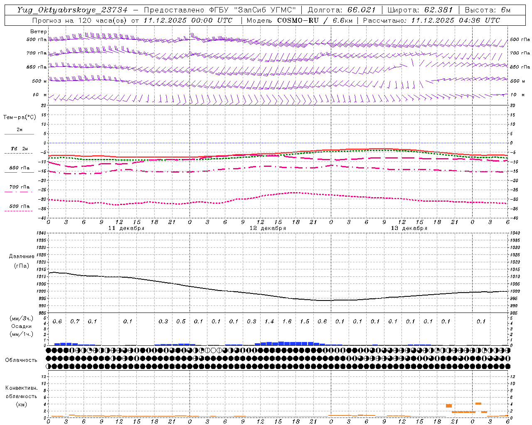This screenshot has height=425, width=532.
Task: Click the precipitation value 1.4
Action: [x=269, y=321]
